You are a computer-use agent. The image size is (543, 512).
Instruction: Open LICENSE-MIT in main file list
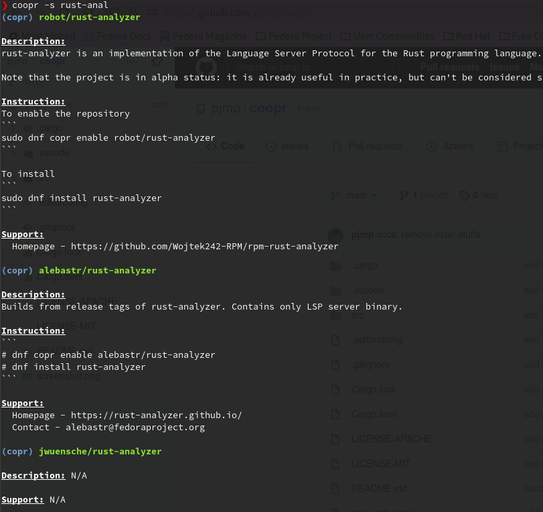coord(380,464)
